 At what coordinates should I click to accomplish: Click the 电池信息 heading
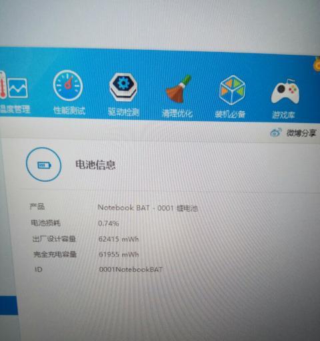click(95, 165)
